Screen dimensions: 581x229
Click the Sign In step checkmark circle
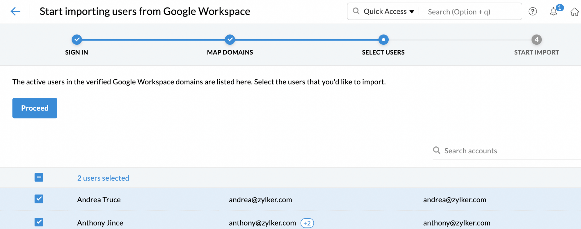[77, 40]
